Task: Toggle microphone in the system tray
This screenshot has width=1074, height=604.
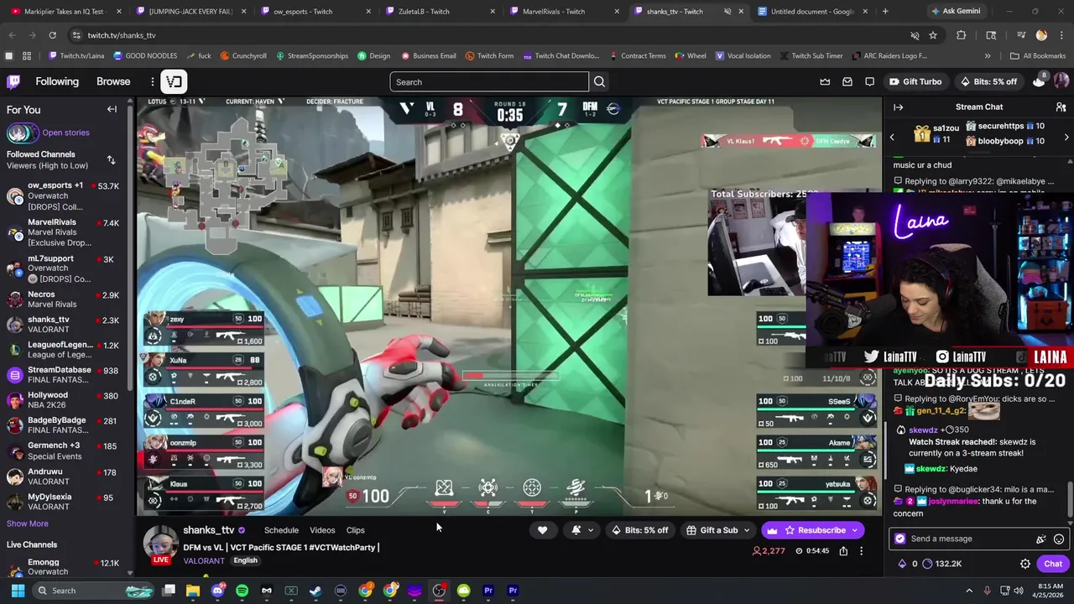Action: pos(987,591)
